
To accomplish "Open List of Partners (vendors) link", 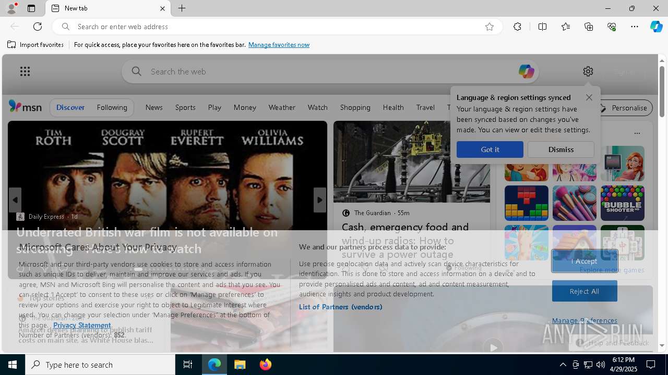I will click(x=341, y=307).
